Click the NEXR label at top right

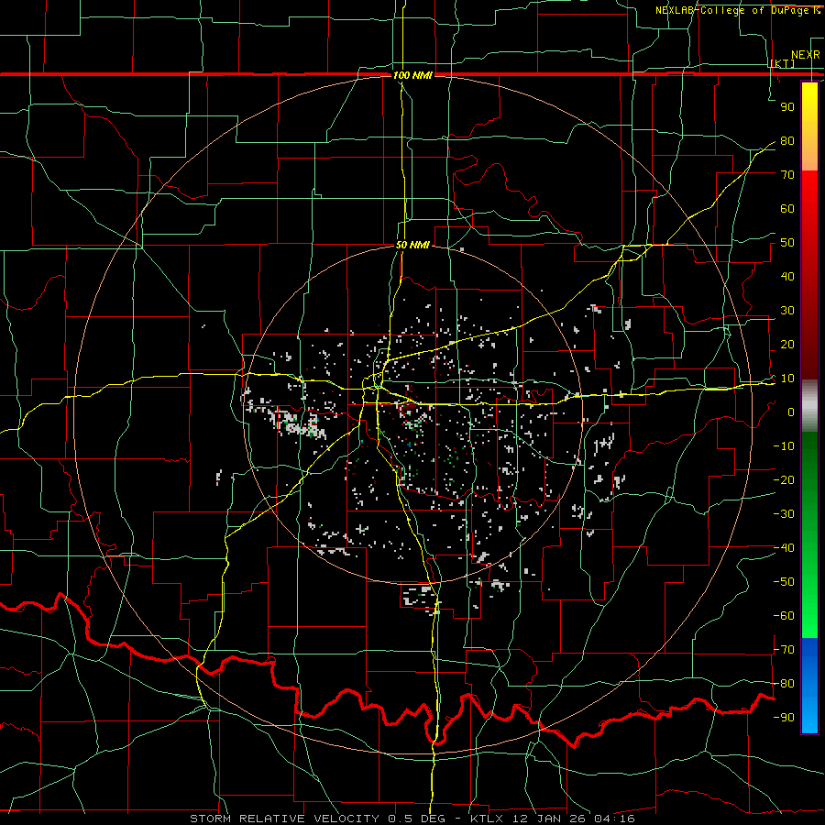point(806,55)
